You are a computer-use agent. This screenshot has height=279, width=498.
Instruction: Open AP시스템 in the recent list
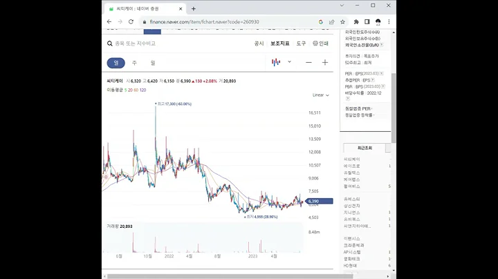click(352, 252)
